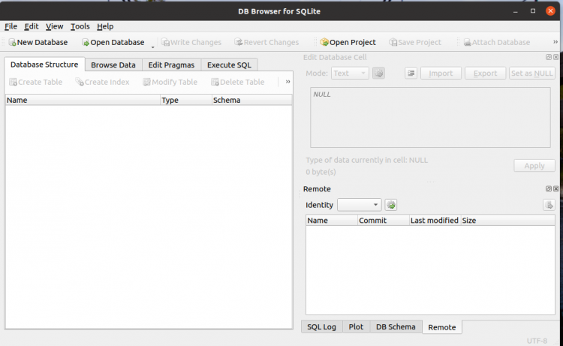Click the Size column header
Viewport: 563px width, 346px height.
click(x=507, y=221)
